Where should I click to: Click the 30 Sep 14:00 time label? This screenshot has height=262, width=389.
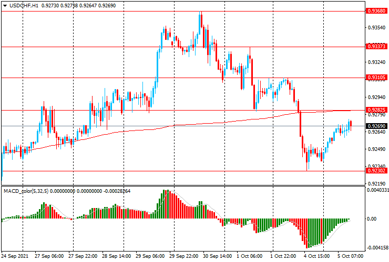(x=218, y=256)
